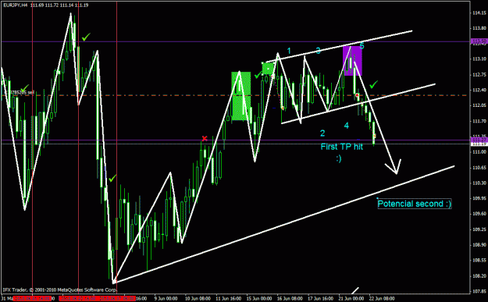Viewport: 488px width, 302px height.
Task: Click the 107.85 price on the scale
Action: tap(479, 291)
